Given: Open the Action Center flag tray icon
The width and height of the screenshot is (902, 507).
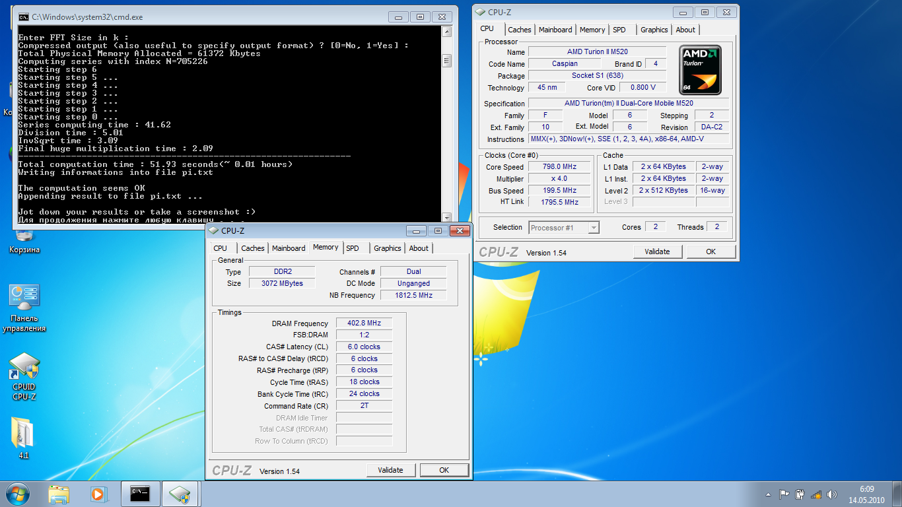Looking at the screenshot, I should [x=784, y=494].
